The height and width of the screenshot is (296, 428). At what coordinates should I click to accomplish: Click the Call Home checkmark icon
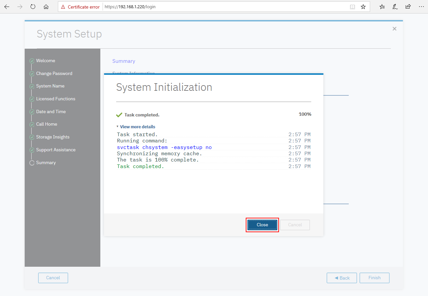tap(32, 125)
